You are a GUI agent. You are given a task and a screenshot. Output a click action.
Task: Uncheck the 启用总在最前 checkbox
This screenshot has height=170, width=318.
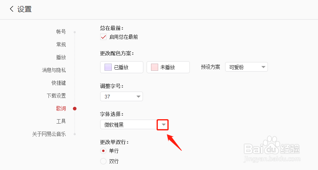point(103,37)
